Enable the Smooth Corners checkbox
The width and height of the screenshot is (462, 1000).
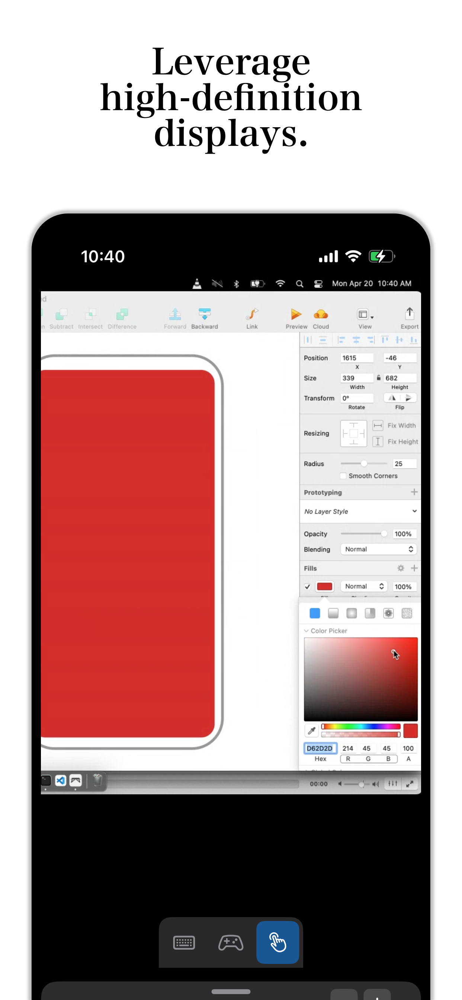343,476
